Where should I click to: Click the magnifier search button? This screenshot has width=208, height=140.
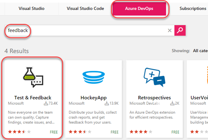click(x=180, y=30)
